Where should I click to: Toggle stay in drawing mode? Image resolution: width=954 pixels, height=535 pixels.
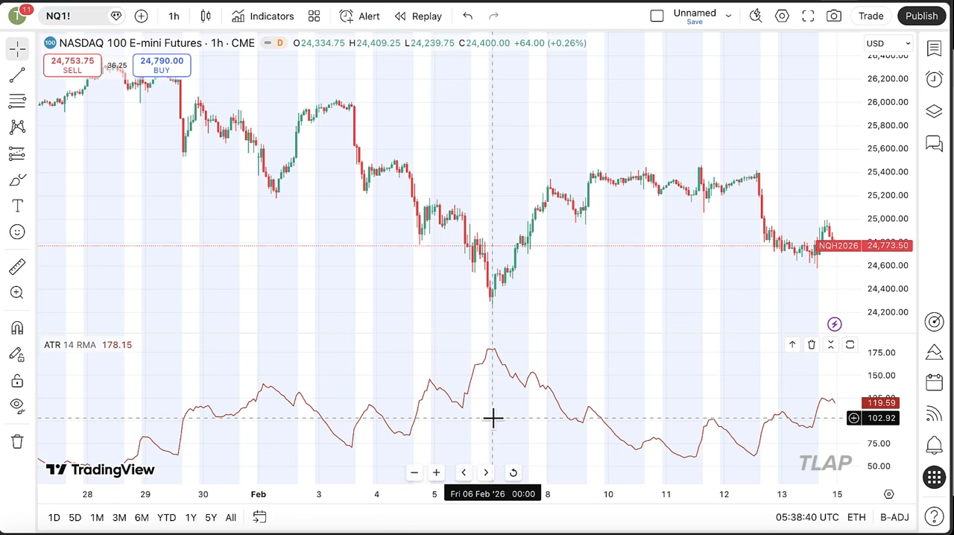point(17,355)
